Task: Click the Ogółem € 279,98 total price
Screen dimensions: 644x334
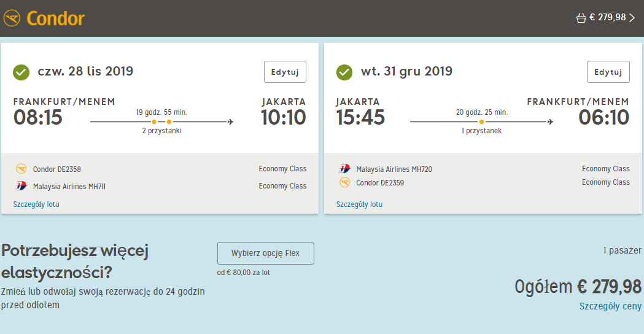Action: click(x=578, y=287)
